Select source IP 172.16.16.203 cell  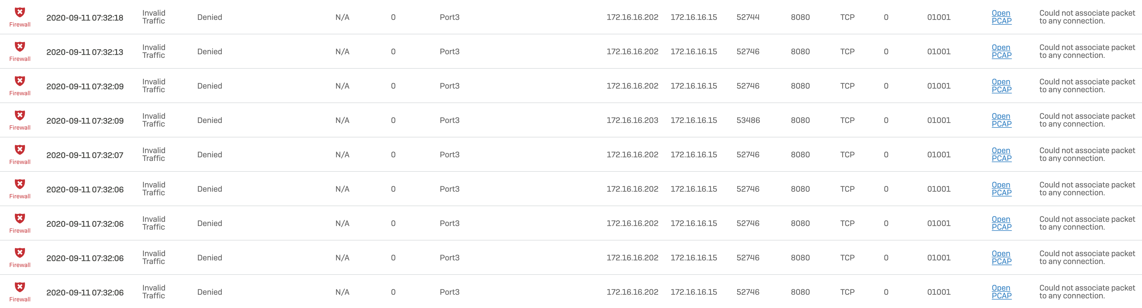[632, 120]
